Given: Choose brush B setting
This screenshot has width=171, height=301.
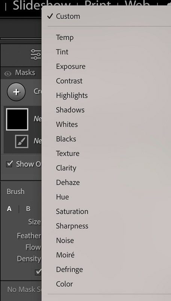Looking at the screenshot, I should (x=28, y=209).
